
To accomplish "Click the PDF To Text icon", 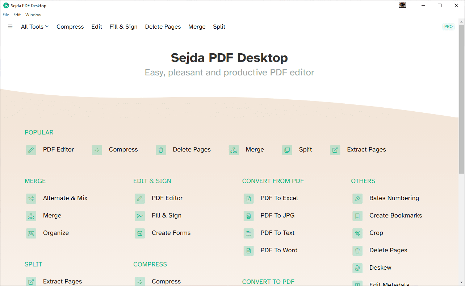I will pos(249,233).
